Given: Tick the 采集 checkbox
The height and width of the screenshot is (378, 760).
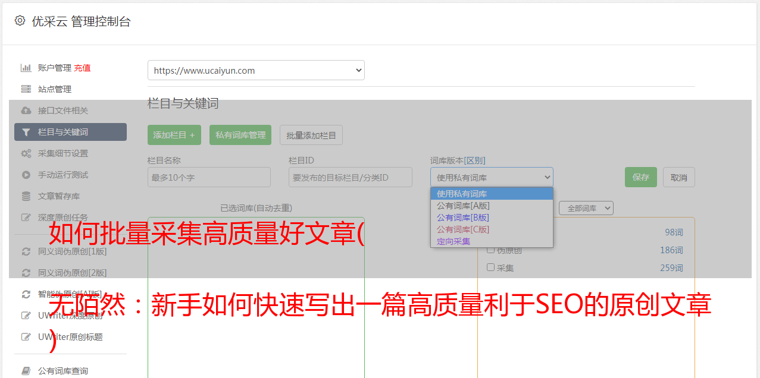Looking at the screenshot, I should coord(491,267).
